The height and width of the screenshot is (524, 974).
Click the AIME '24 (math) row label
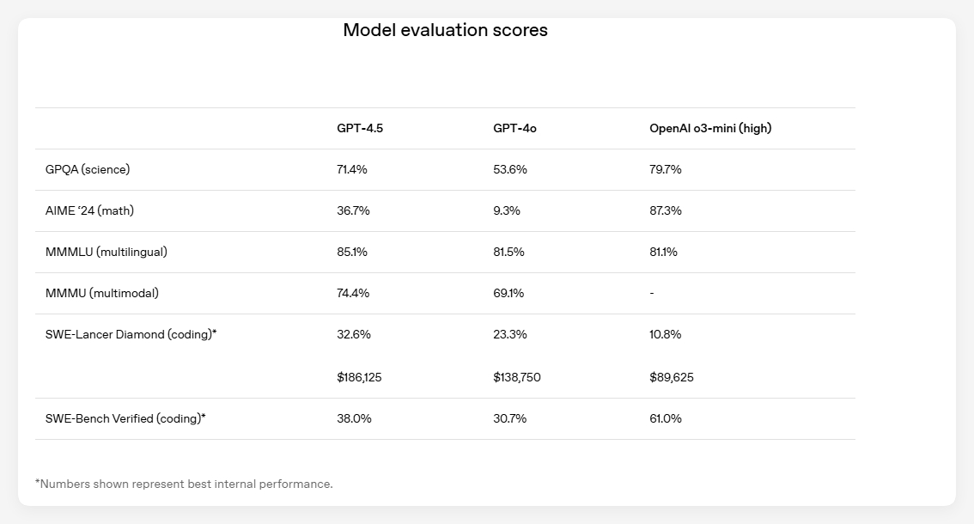(x=89, y=210)
